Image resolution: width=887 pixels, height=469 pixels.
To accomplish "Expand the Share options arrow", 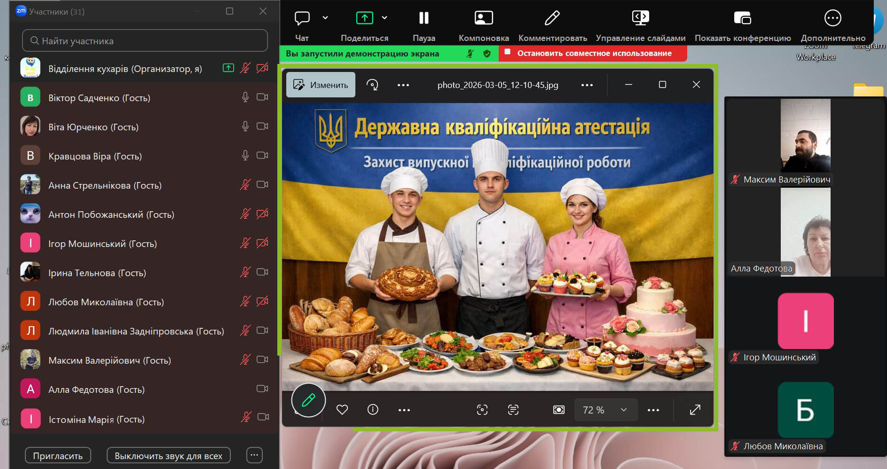I will pos(385,18).
